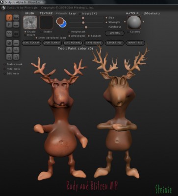This screenshot has height=196, width=178.
Task: Click the New sphere icon
Action: click(x=9, y=43)
